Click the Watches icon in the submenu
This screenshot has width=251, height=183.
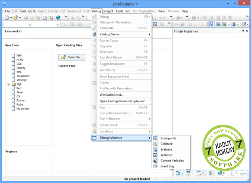point(155,155)
